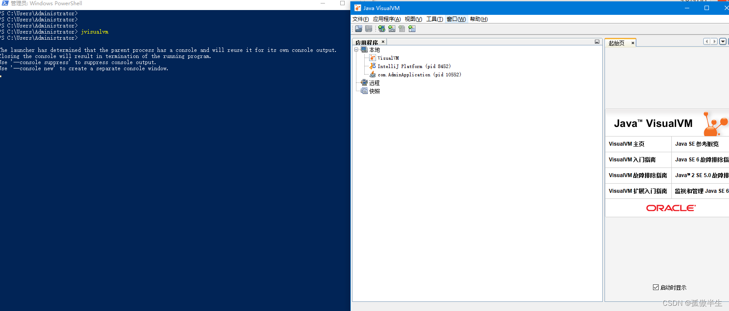Click the greyed Save toolbar icon
Viewport: 729px width, 311px height.
pos(369,29)
